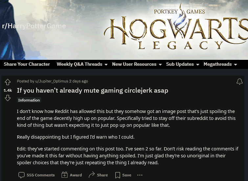The image size is (248, 181).
Task: Downvote the post by Jupiter_Optimus
Action: (8, 98)
